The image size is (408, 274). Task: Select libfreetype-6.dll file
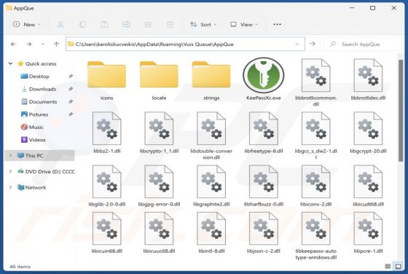pos(264,133)
